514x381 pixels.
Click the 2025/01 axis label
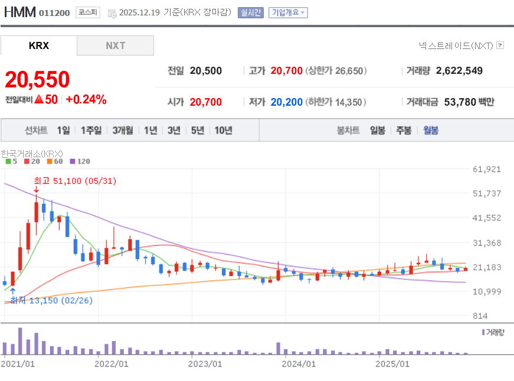click(x=392, y=364)
